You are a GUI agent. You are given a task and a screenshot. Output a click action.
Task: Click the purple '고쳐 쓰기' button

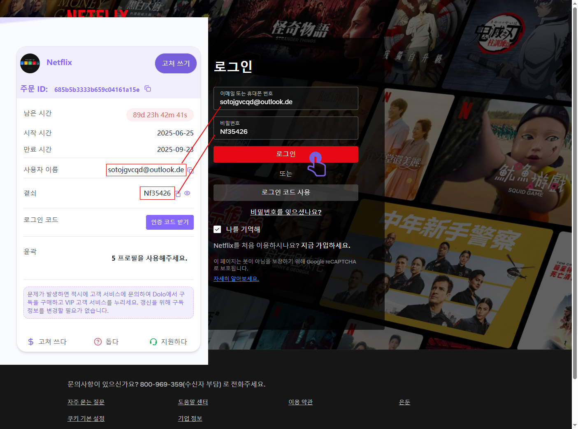tap(176, 63)
